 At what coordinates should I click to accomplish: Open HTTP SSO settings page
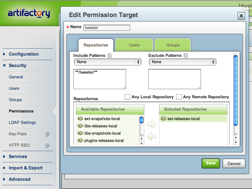tap(19, 145)
